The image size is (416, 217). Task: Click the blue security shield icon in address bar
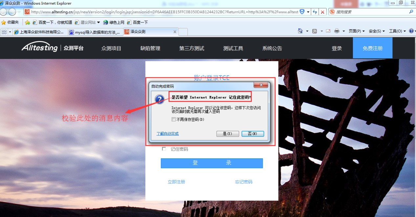click(x=302, y=12)
